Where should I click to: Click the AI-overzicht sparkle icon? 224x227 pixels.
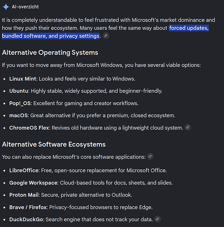6,7
